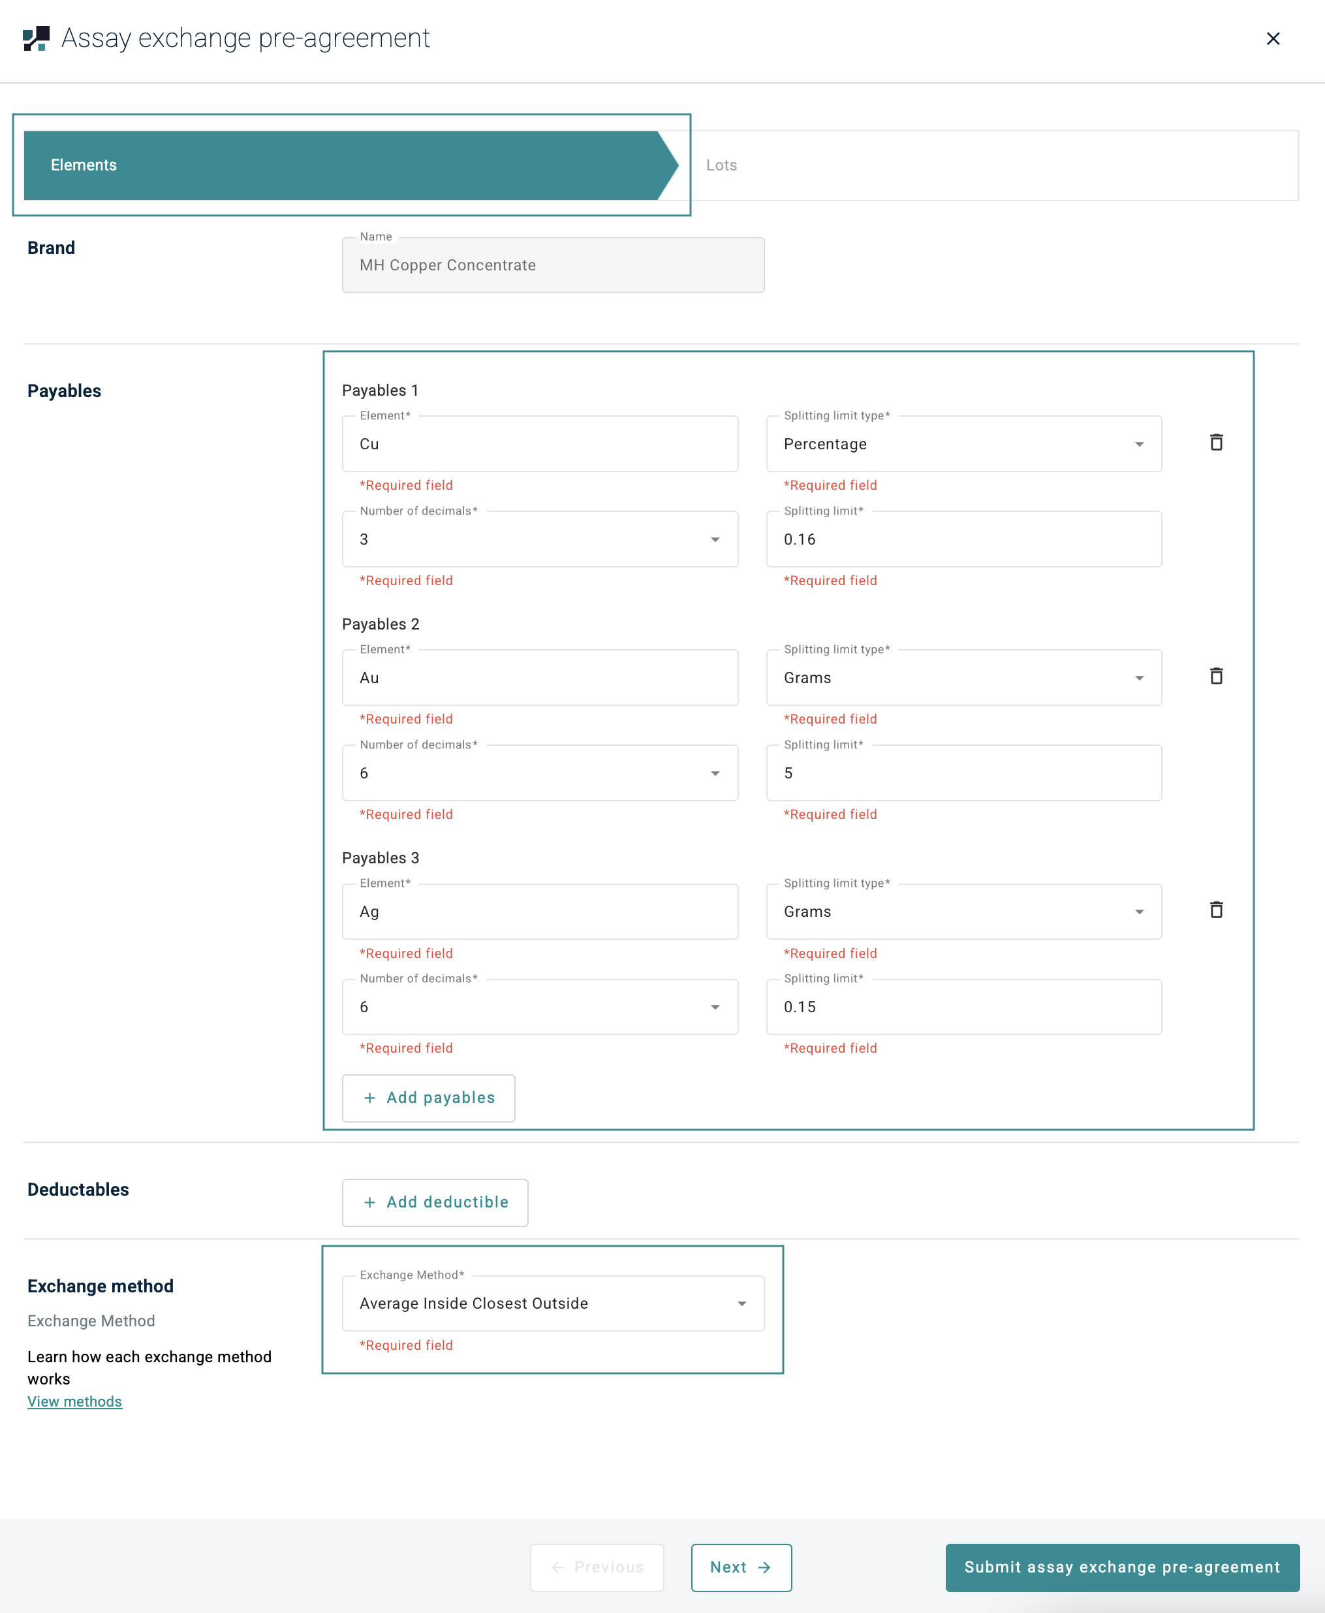Close the pre-agreement dialog
This screenshot has width=1325, height=1613.
pyautogui.click(x=1272, y=38)
